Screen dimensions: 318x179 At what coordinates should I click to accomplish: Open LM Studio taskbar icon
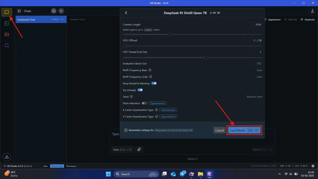(x=209, y=174)
